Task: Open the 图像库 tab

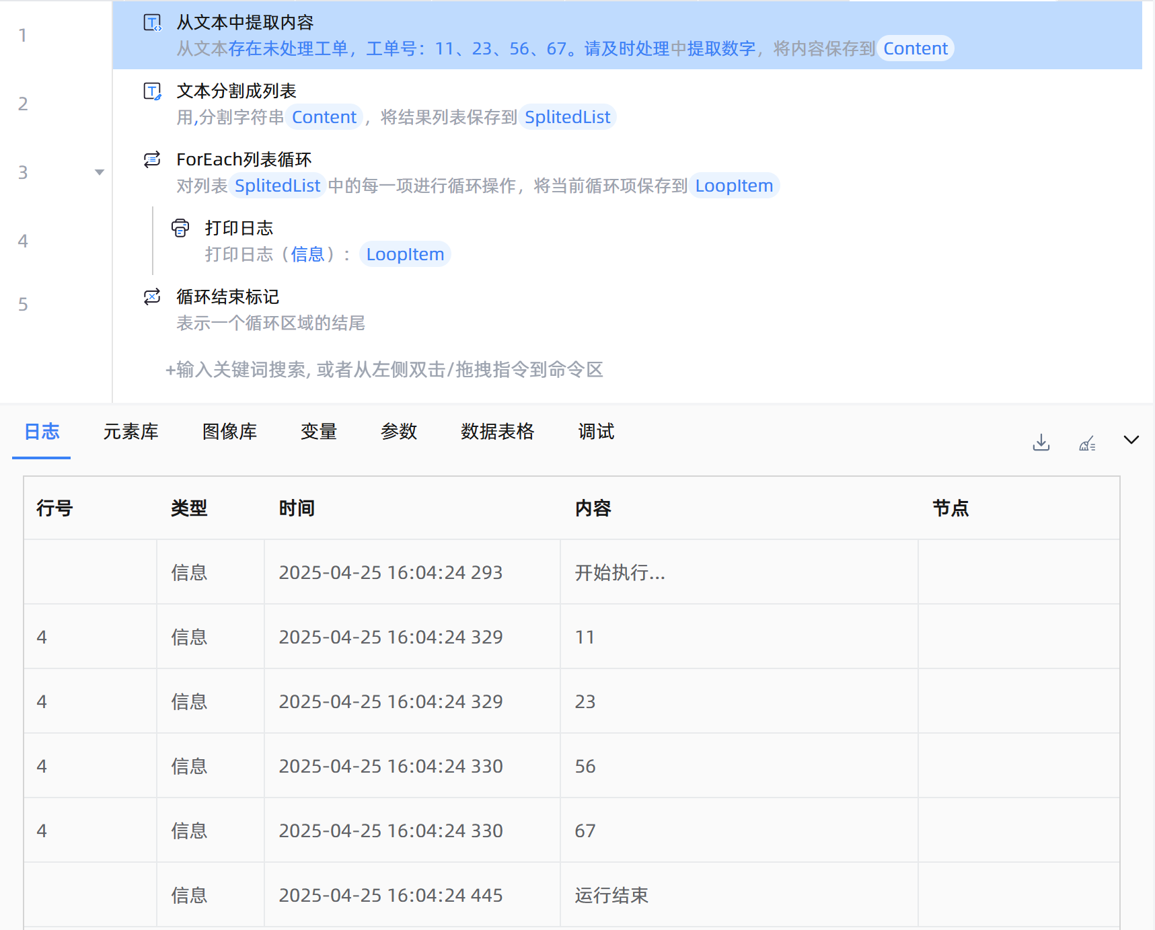Action: coord(229,432)
